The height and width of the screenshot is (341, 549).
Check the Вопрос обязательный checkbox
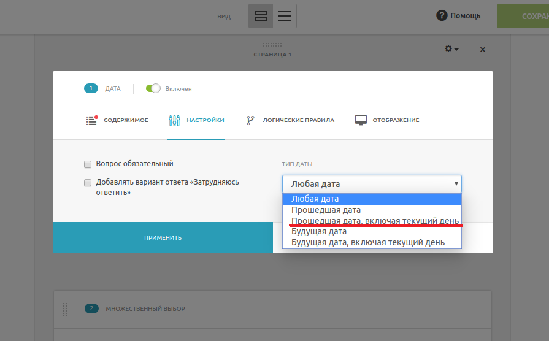click(x=88, y=164)
